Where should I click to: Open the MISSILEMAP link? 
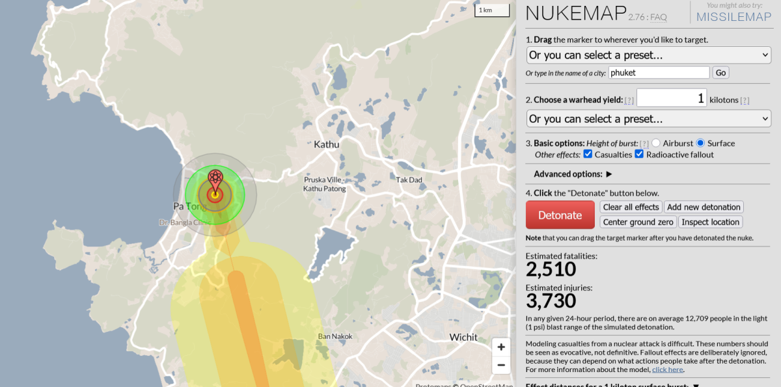coord(734,17)
